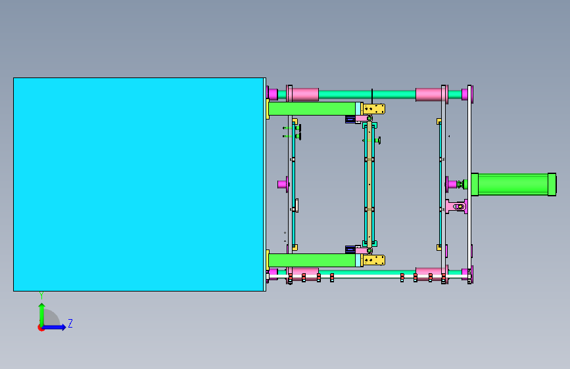The height and width of the screenshot is (369, 570).
Task: Pick the lower long green bar
Action: 312,260
